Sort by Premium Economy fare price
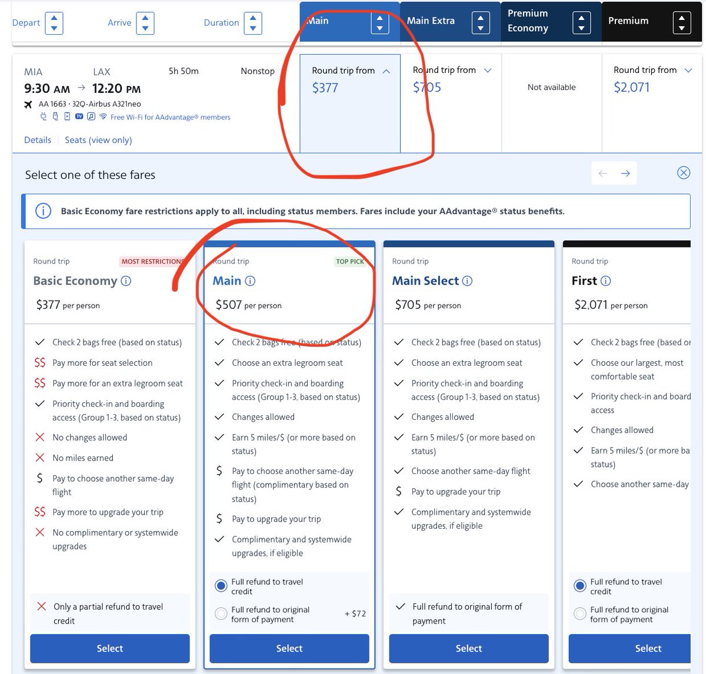This screenshot has height=674, width=706. click(581, 23)
